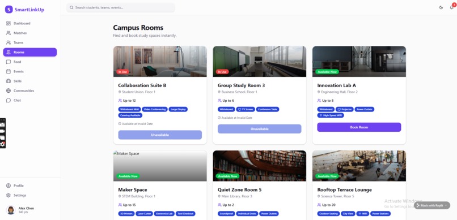Click the Soundproof tag
457x220 pixels.
226,214
